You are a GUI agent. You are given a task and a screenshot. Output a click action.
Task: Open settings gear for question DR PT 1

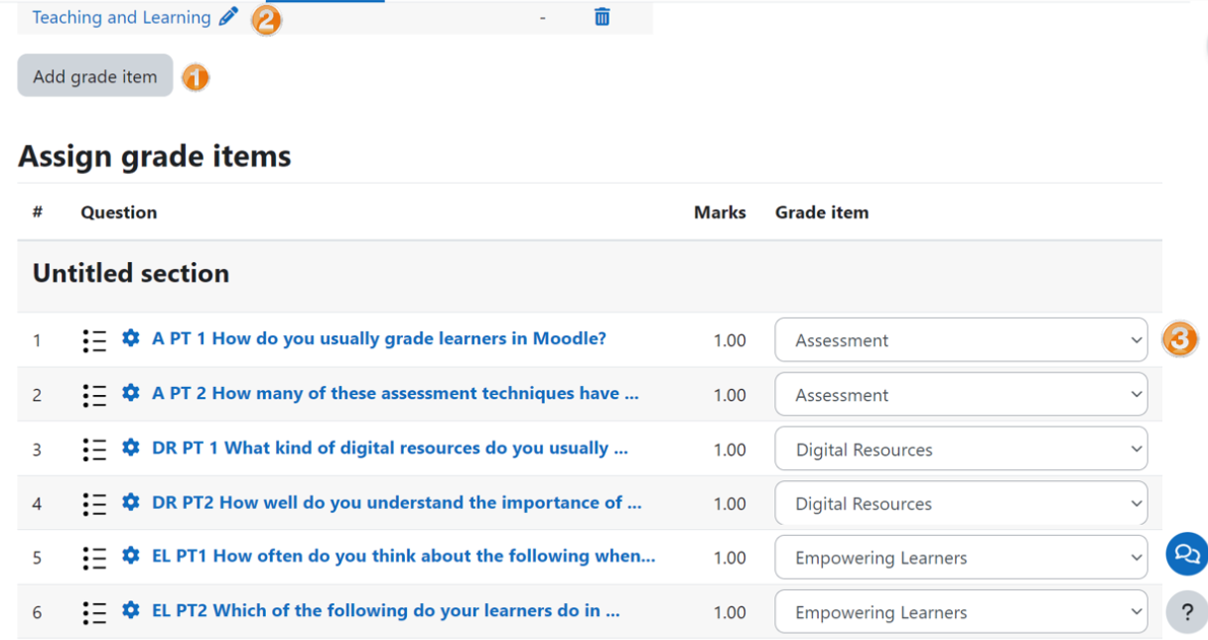click(x=130, y=448)
